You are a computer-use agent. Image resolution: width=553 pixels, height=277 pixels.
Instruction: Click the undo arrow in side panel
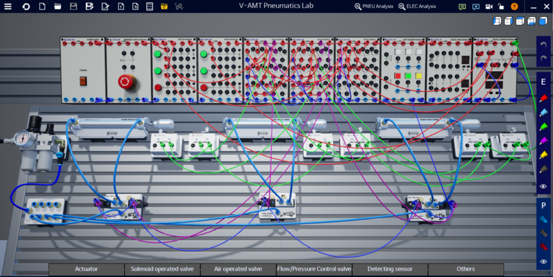543,45
